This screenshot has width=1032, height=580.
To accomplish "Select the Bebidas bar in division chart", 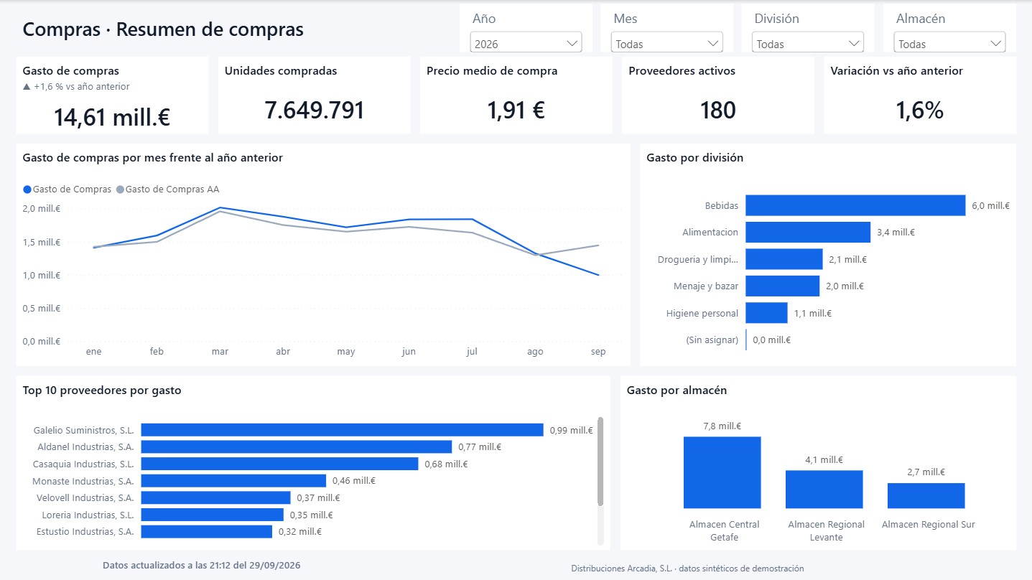I will coord(855,205).
